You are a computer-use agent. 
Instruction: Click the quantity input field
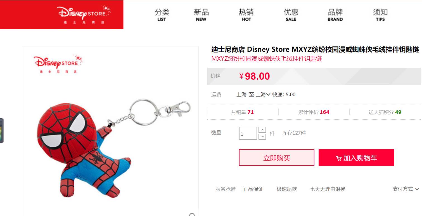[x=248, y=133]
